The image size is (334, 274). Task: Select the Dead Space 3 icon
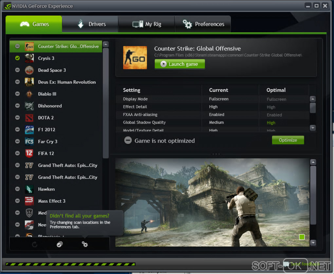pos(29,70)
